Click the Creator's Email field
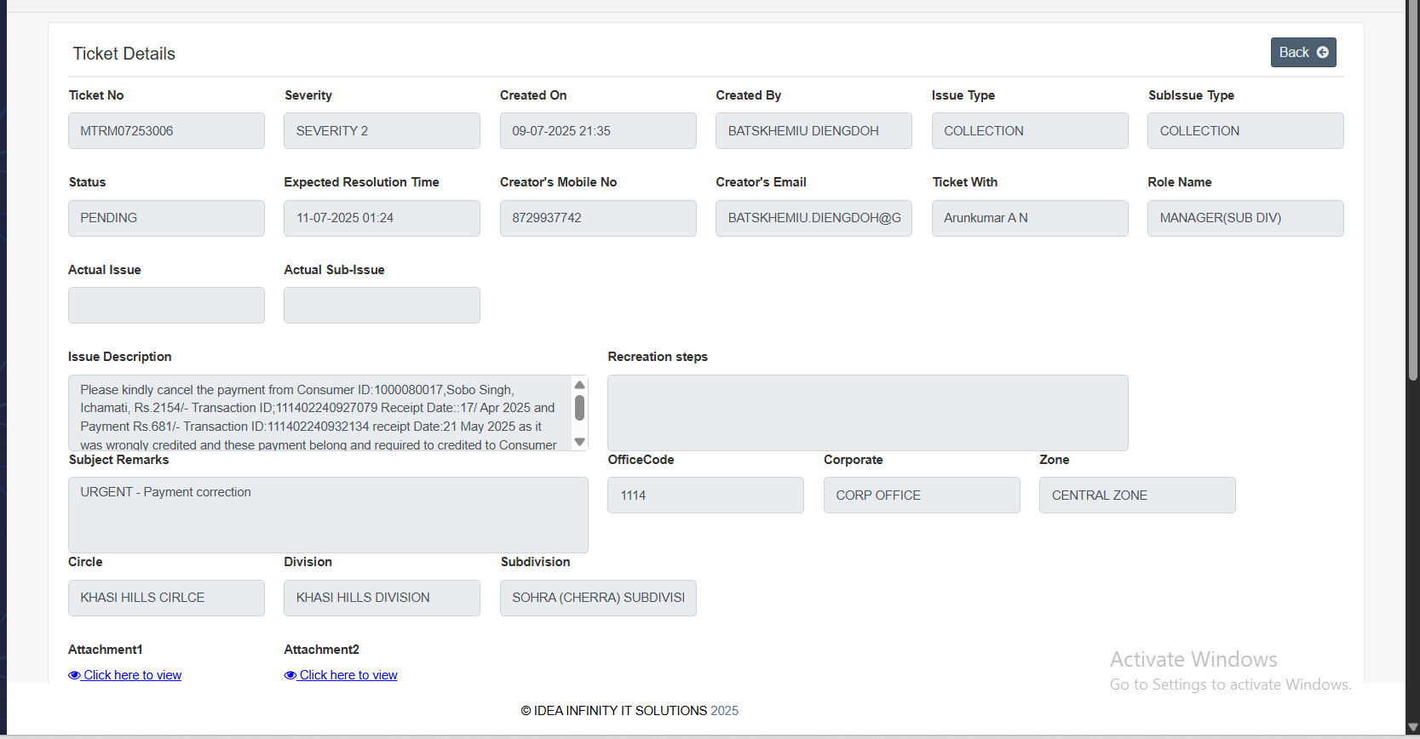This screenshot has width=1420, height=739. pyautogui.click(x=813, y=218)
